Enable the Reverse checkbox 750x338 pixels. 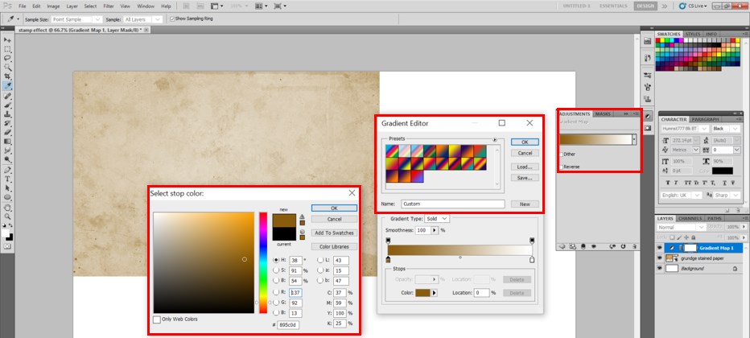[x=561, y=167]
